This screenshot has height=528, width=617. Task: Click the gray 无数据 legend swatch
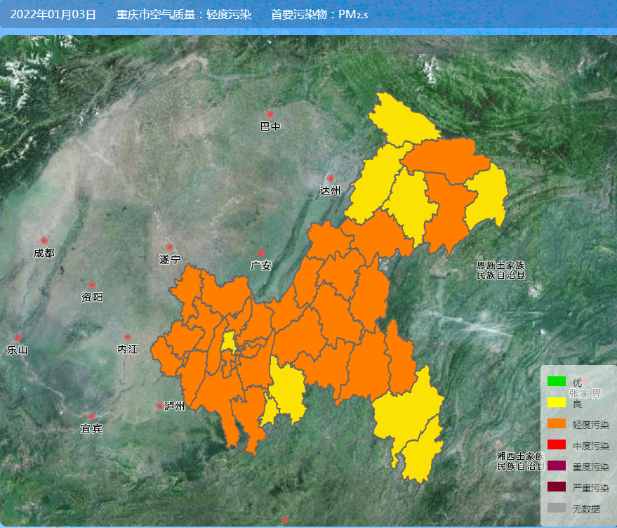(557, 508)
